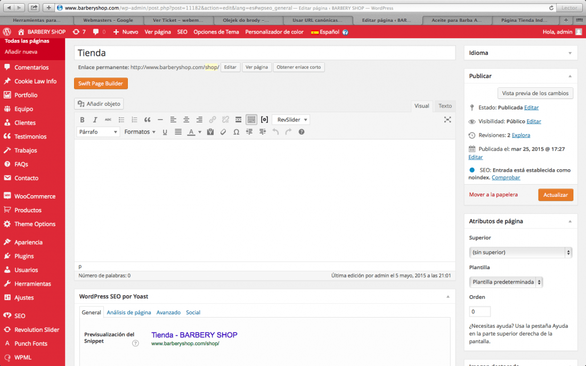Insert a numbered list
The image size is (586, 366).
pyautogui.click(x=134, y=120)
